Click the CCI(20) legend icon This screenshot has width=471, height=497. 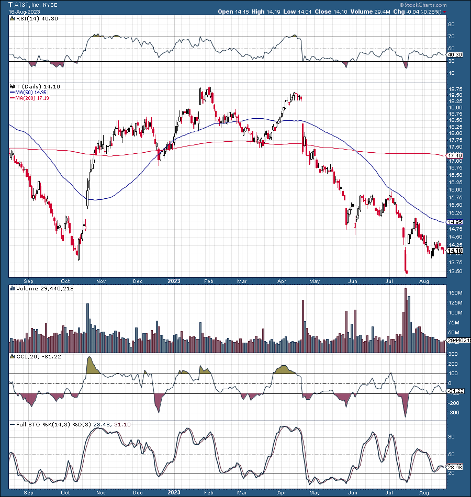point(13,356)
